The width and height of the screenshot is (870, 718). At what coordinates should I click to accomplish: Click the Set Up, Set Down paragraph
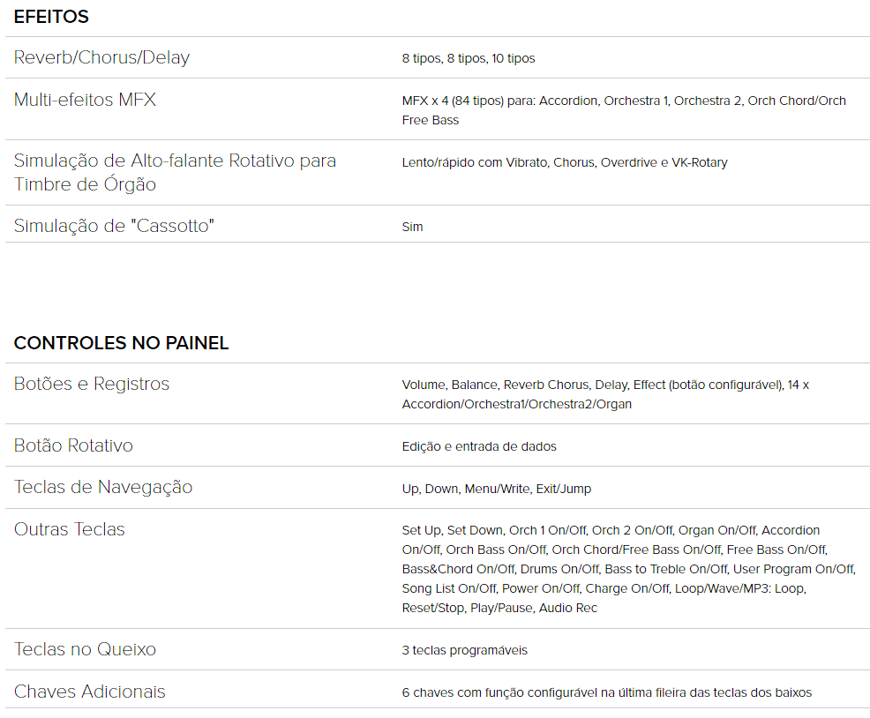coord(628,569)
